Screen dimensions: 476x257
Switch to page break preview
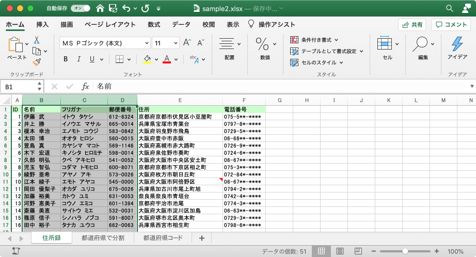pyautogui.click(x=358, y=251)
